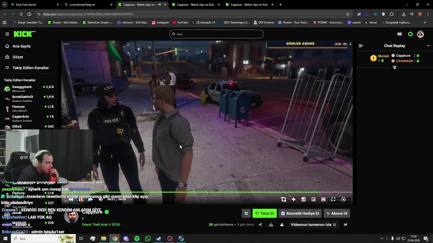433x243 pixels.
Task: Click the purple ghost extension icon
Action: pyautogui.click(x=359, y=14)
